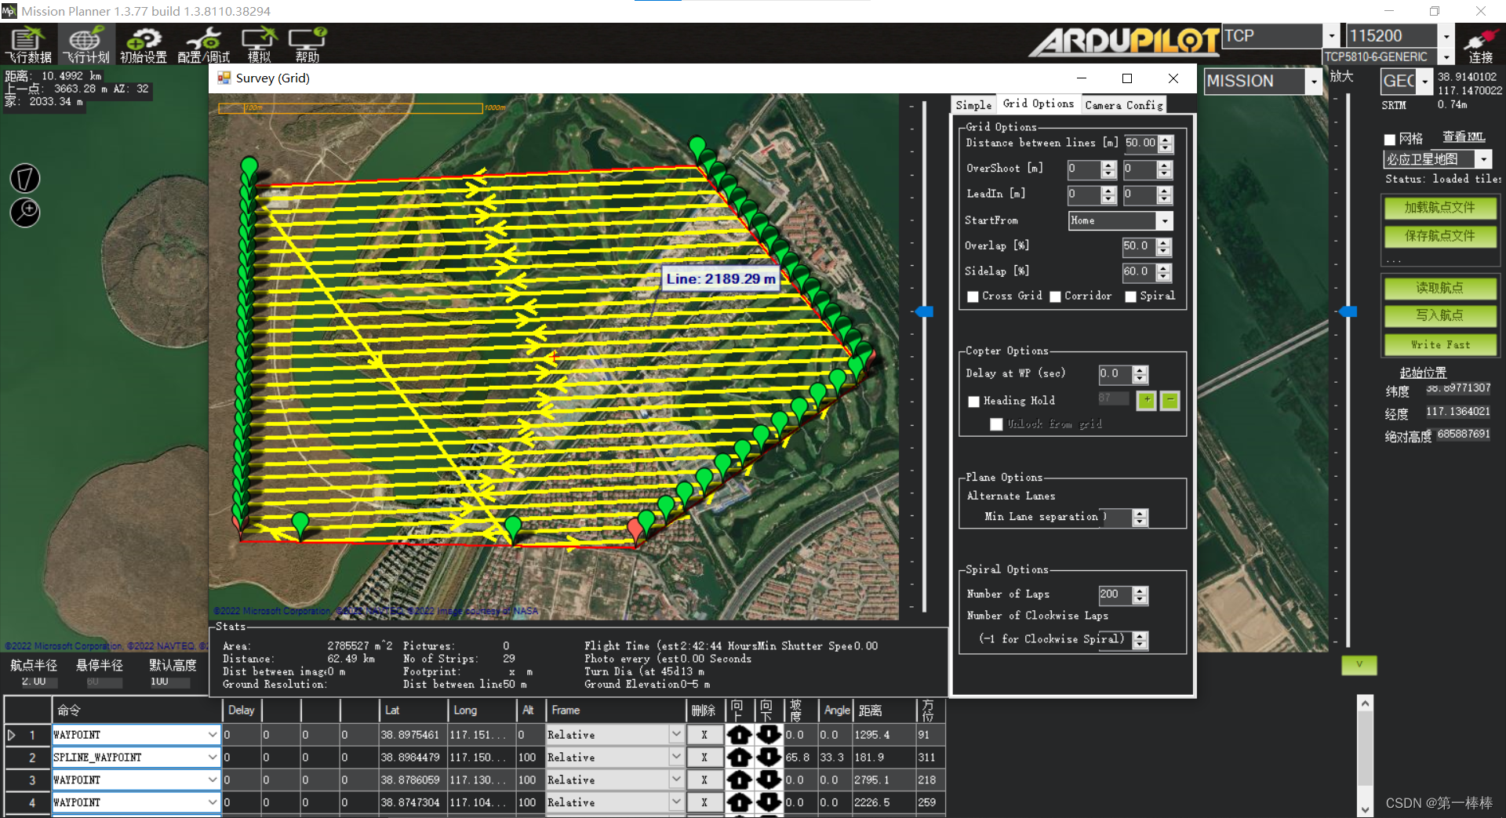
Task: Move waypoint 3 down with arrow
Action: [769, 780]
